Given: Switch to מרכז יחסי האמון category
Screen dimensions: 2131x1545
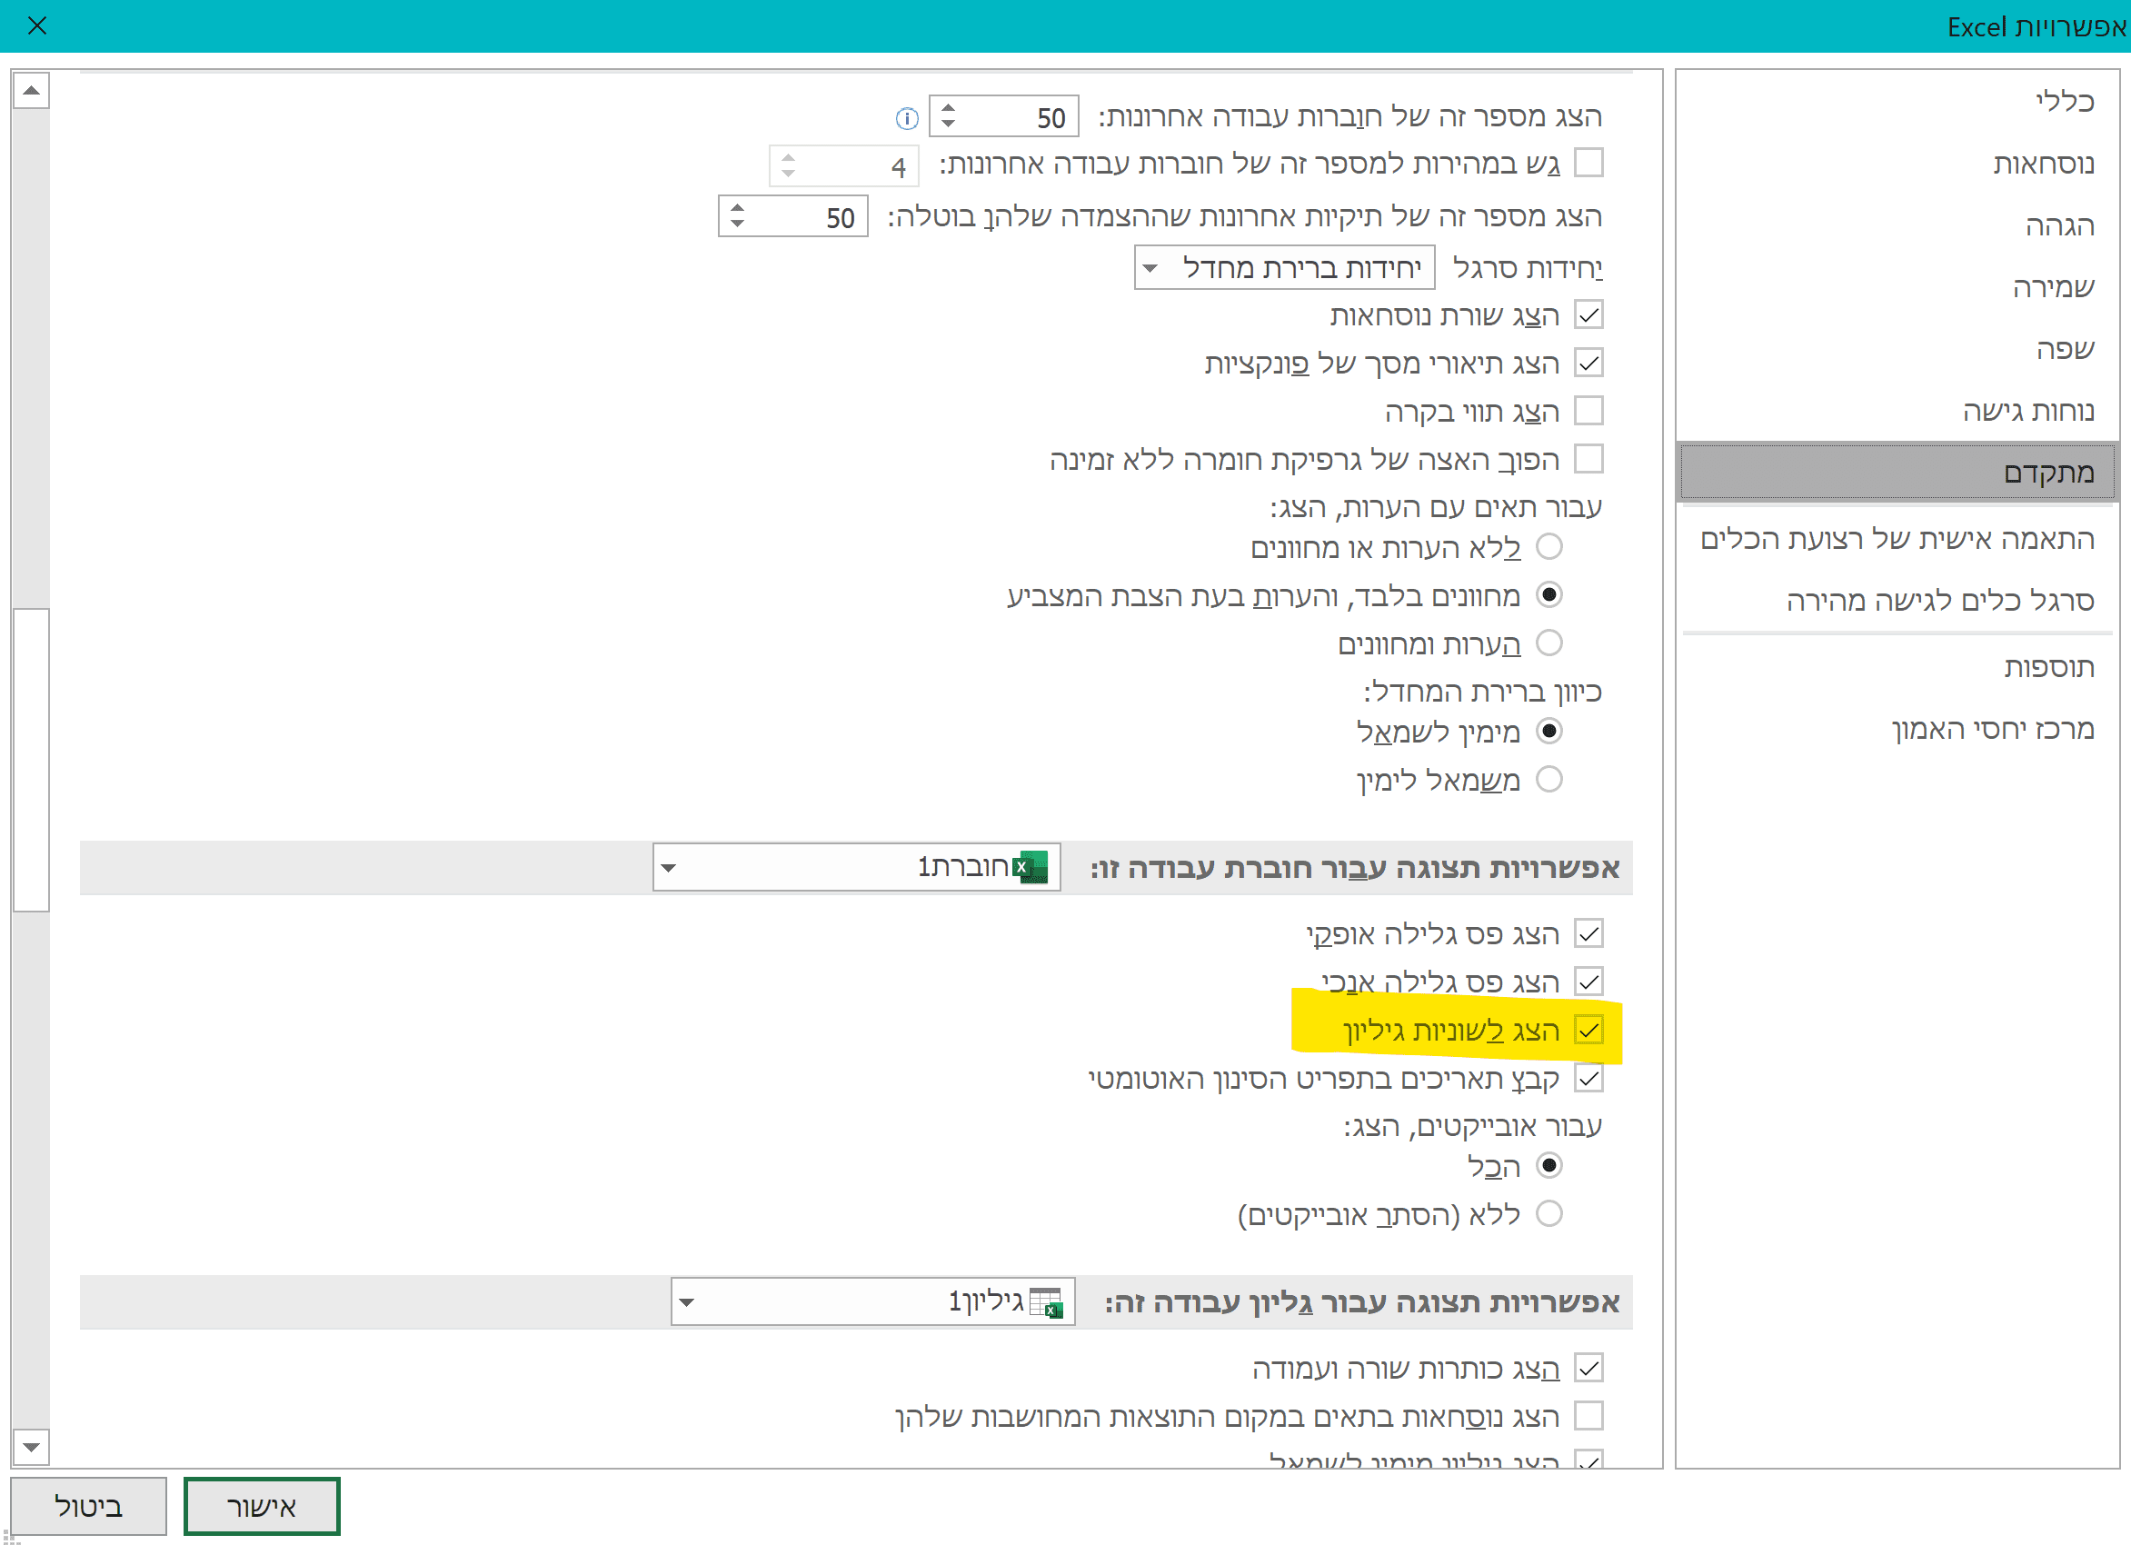Looking at the screenshot, I should pyautogui.click(x=1993, y=728).
